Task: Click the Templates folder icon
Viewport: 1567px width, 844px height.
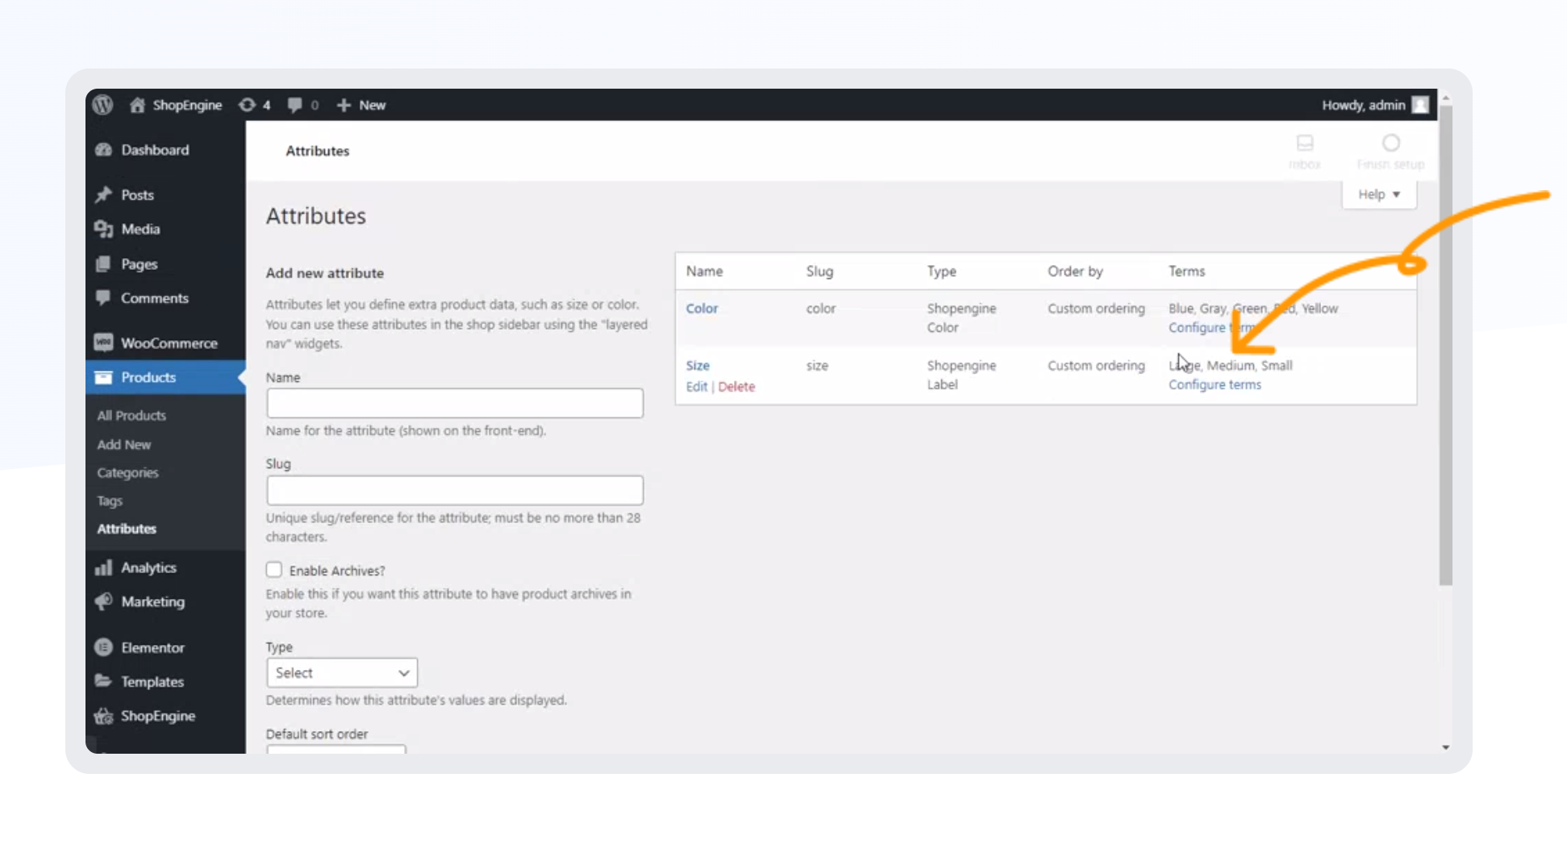Action: [103, 681]
